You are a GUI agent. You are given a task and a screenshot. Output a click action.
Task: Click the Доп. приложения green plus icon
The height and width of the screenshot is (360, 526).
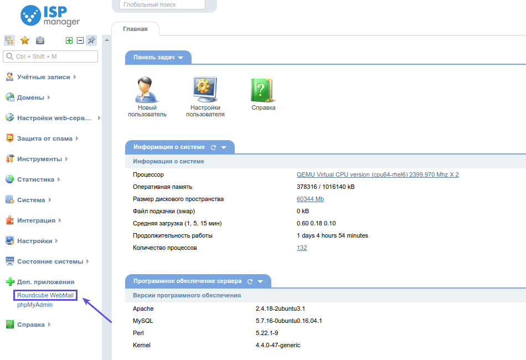[x=10, y=282]
